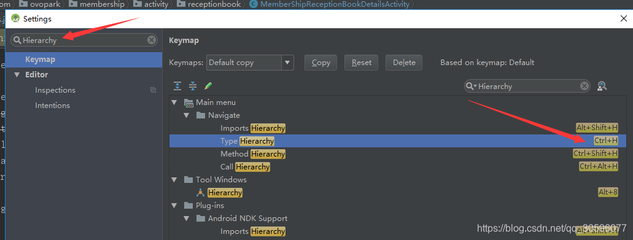
Task: Click the Android NDK Support folder icon
Action: 201,219
